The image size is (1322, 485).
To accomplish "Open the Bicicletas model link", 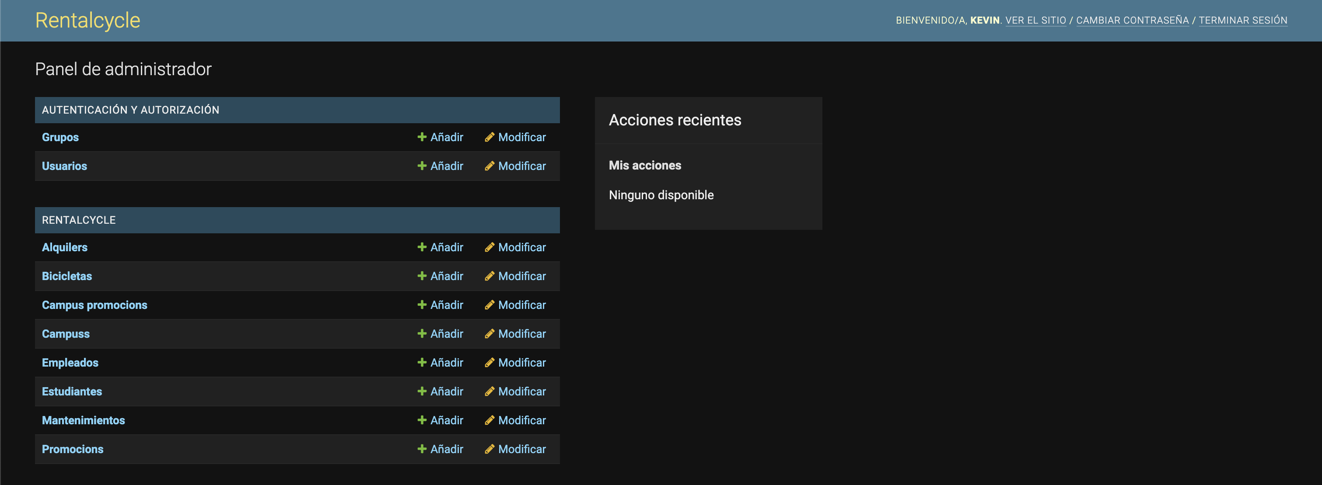I will (x=67, y=276).
